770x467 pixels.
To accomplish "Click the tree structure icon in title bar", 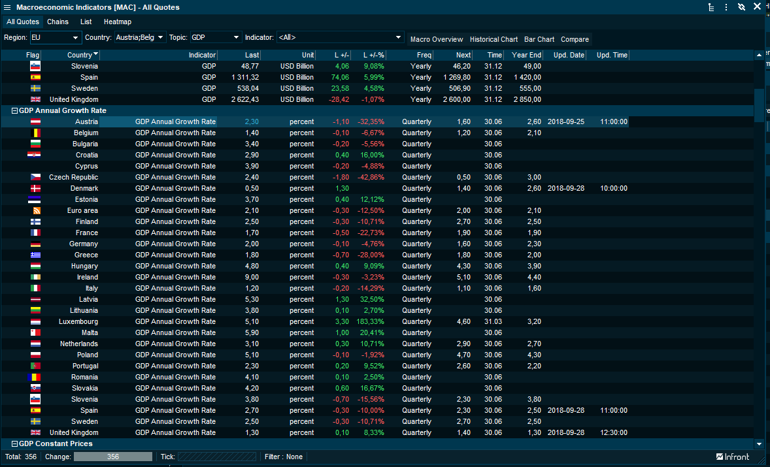I will pos(711,7).
